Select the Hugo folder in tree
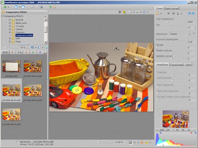Screen dimensions: 198x148 point(18,41)
